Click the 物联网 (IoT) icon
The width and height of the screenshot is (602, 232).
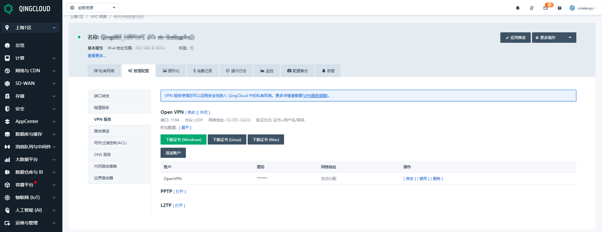click(7, 197)
